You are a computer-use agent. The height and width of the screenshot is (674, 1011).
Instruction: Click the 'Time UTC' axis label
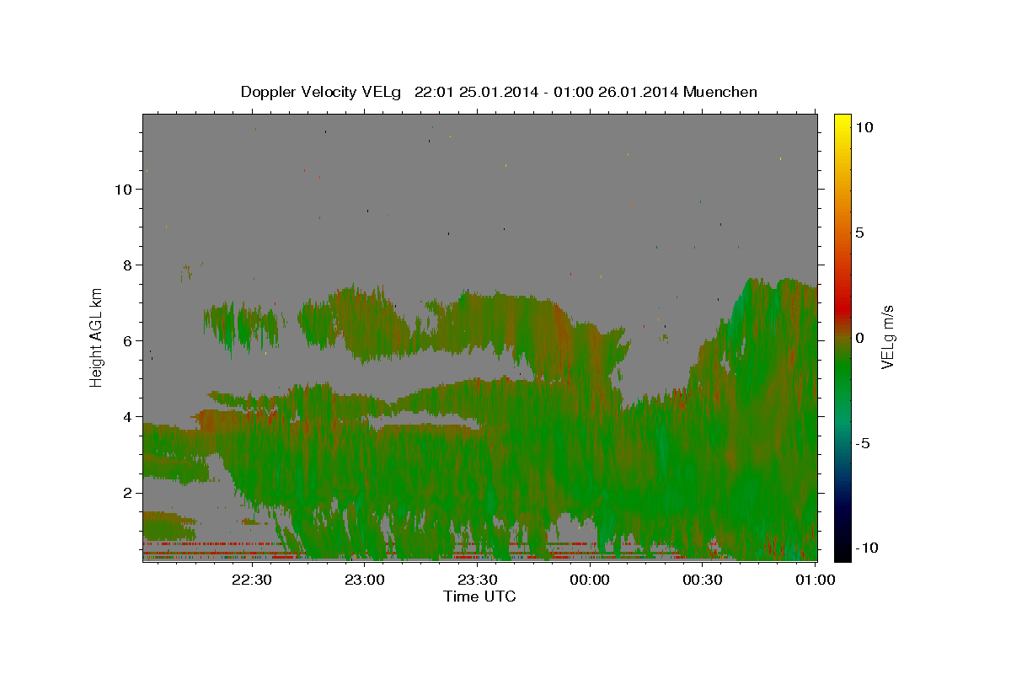(479, 596)
